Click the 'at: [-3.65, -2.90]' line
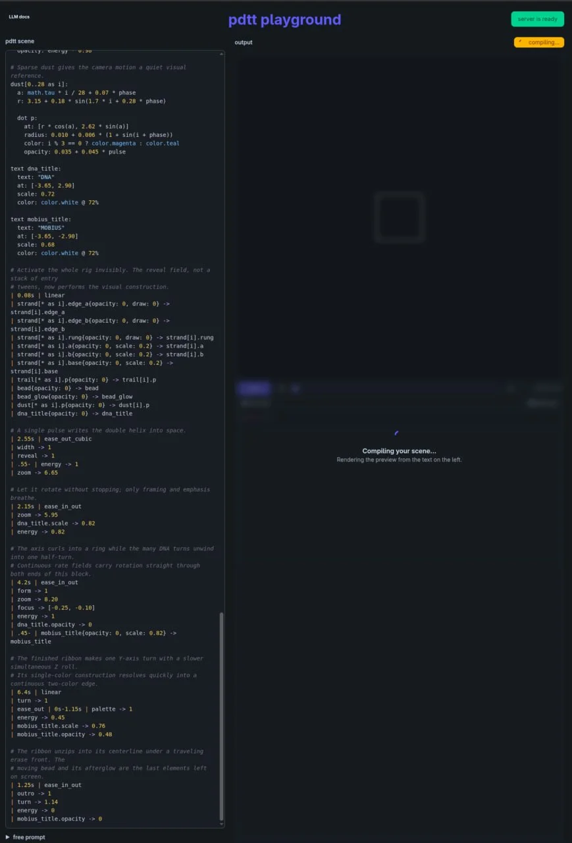The image size is (572, 843). pos(47,236)
